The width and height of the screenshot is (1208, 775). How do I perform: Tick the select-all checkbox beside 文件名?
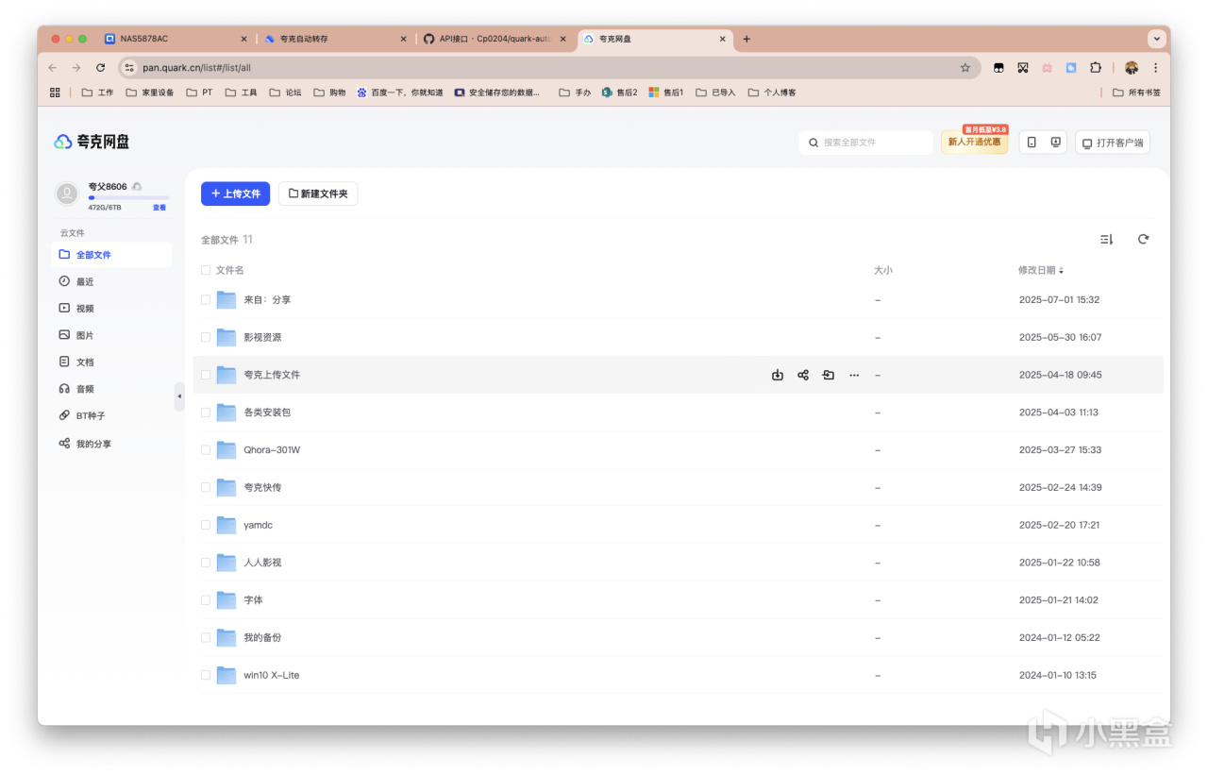pos(206,270)
